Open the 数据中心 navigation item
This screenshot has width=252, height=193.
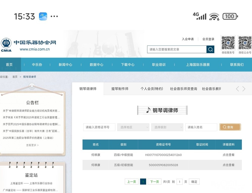[x=97, y=65]
